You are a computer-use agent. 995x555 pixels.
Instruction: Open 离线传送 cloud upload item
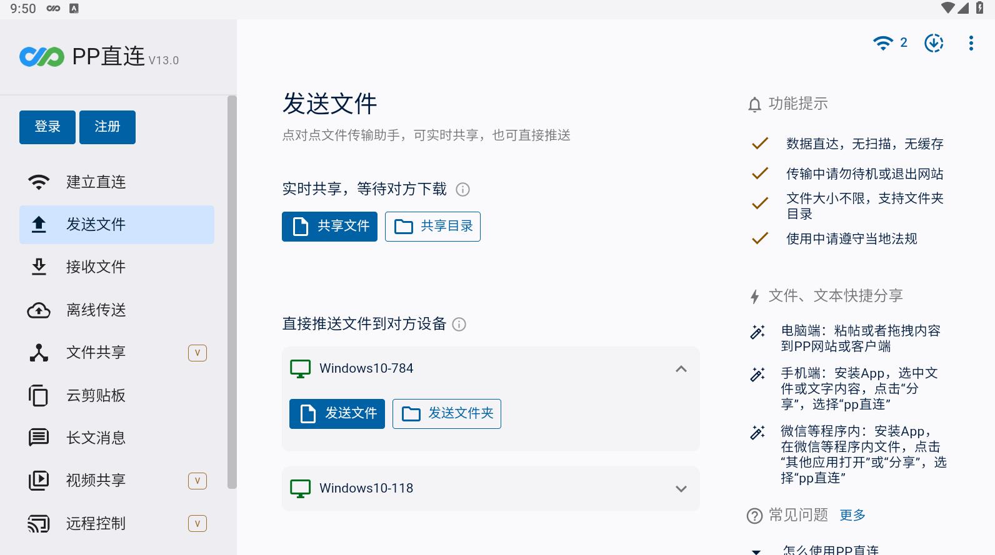117,310
